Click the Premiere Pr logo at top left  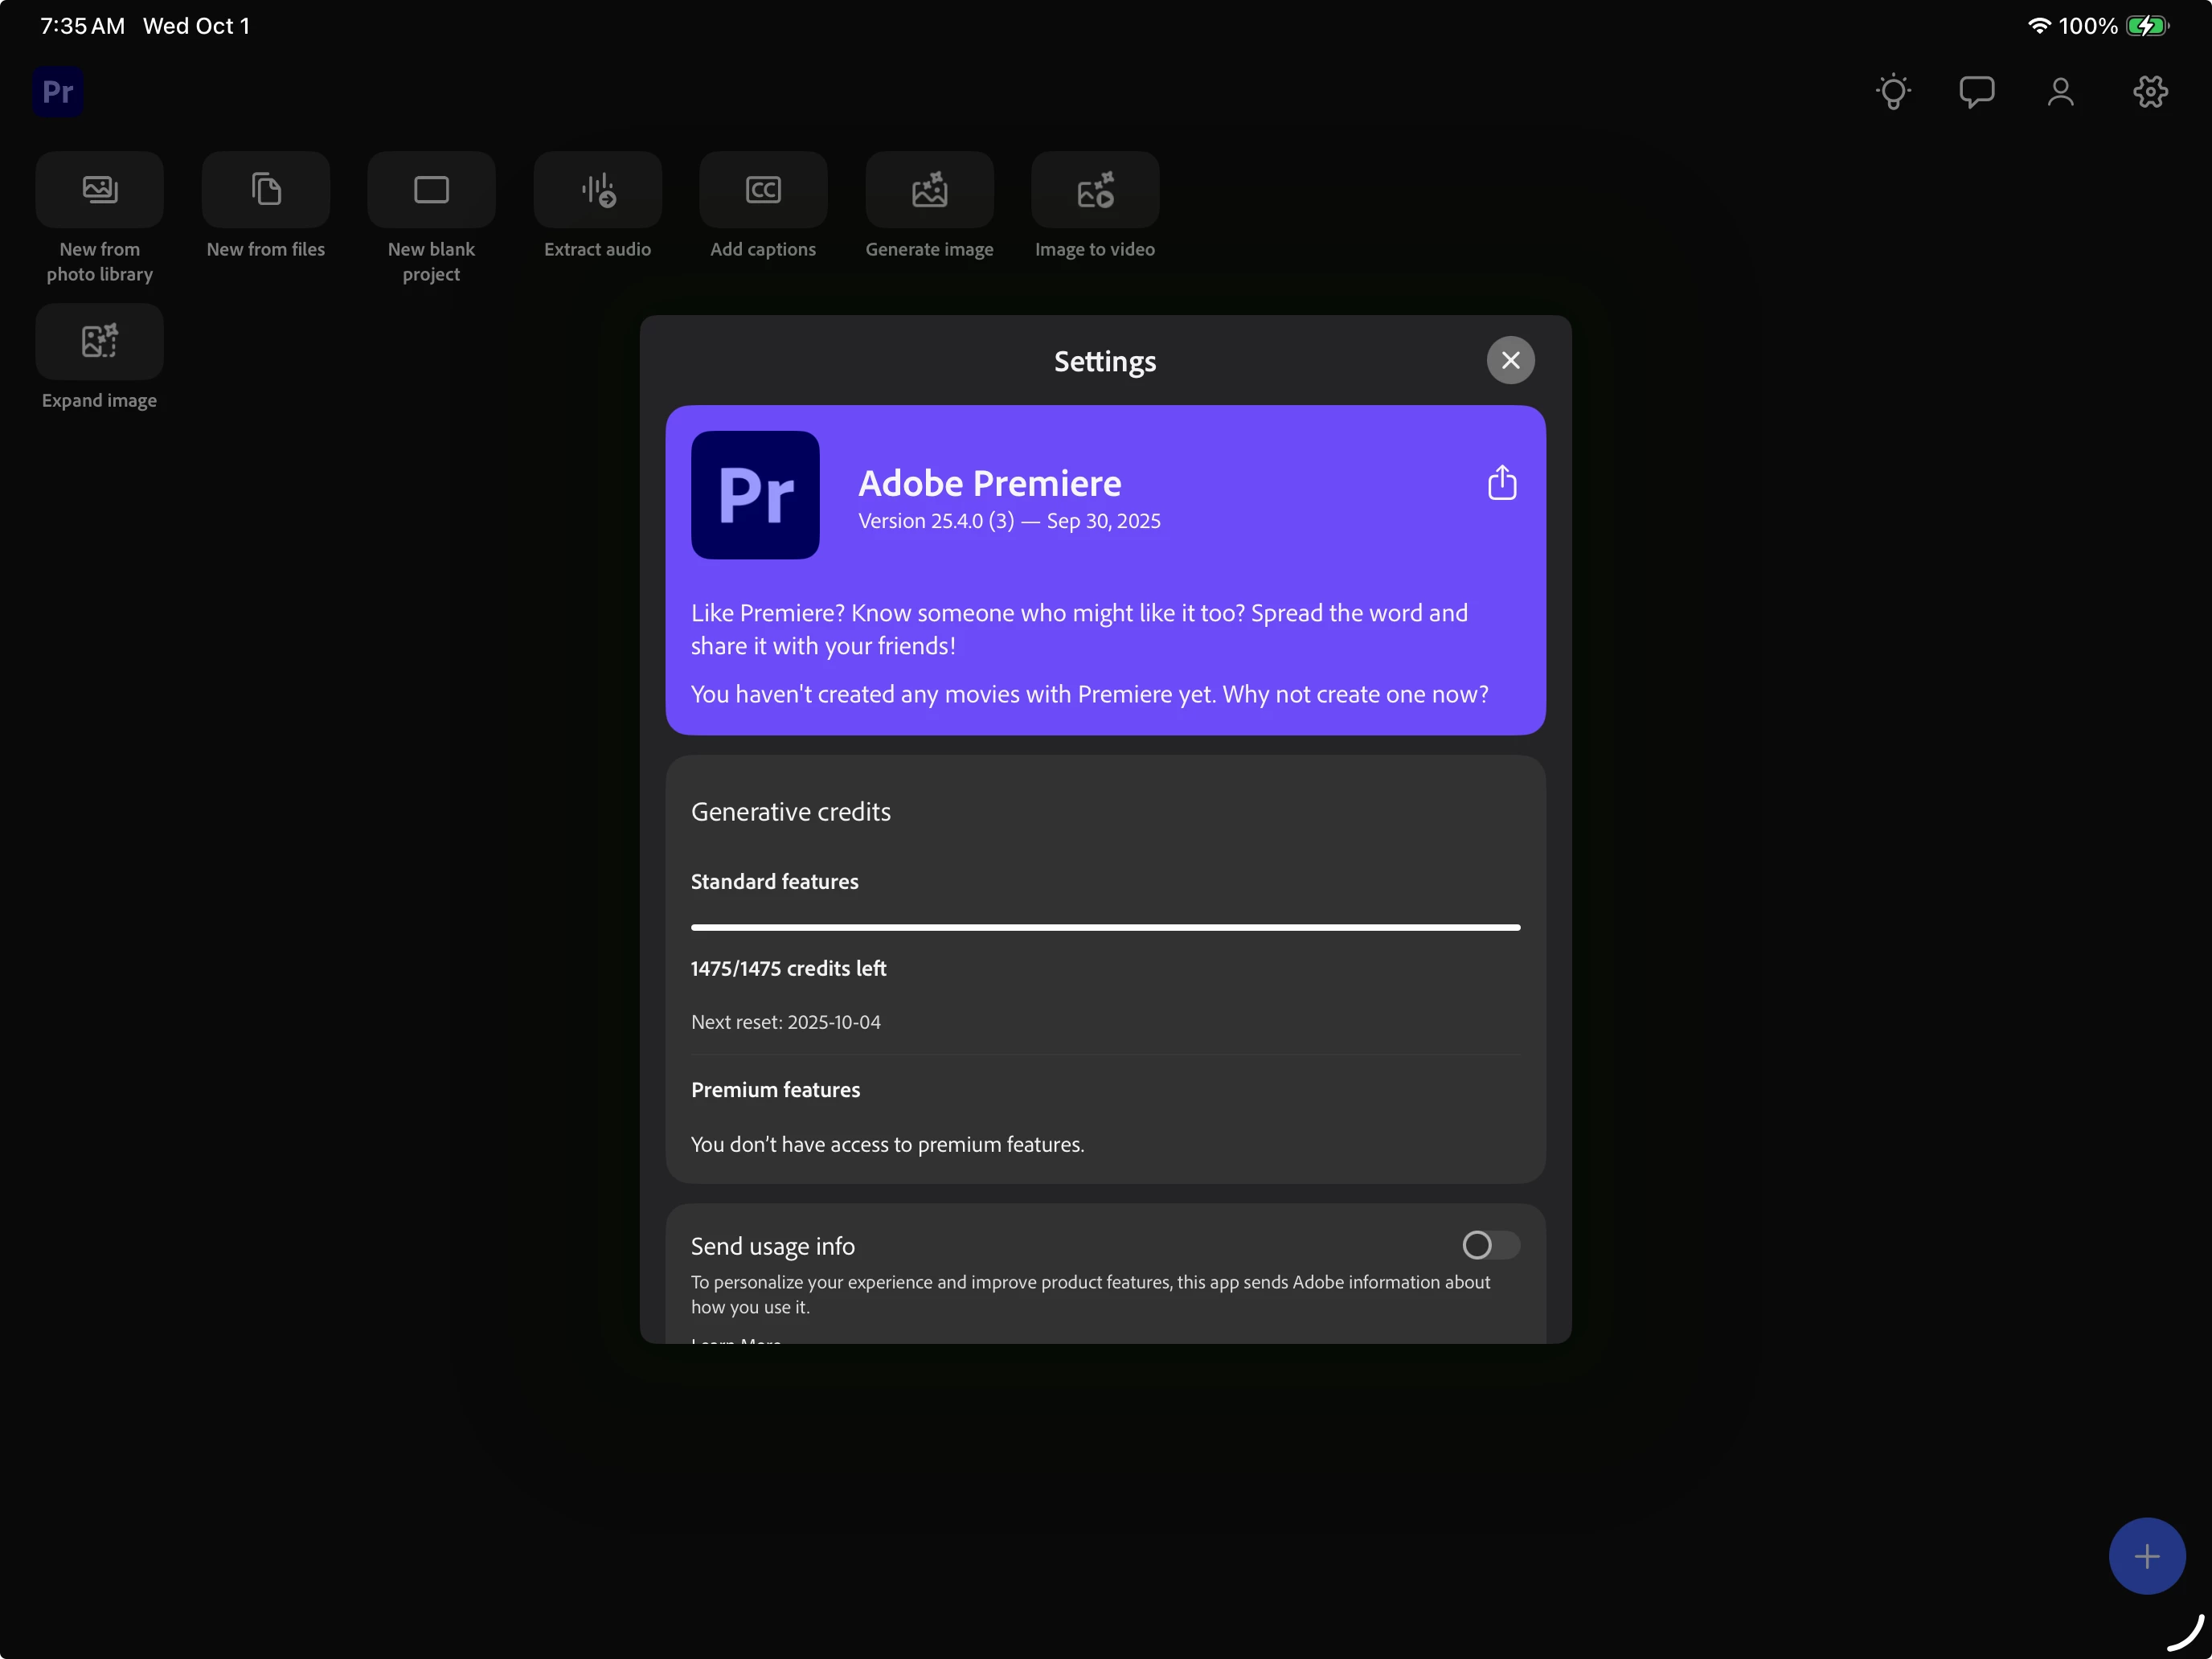tap(58, 92)
